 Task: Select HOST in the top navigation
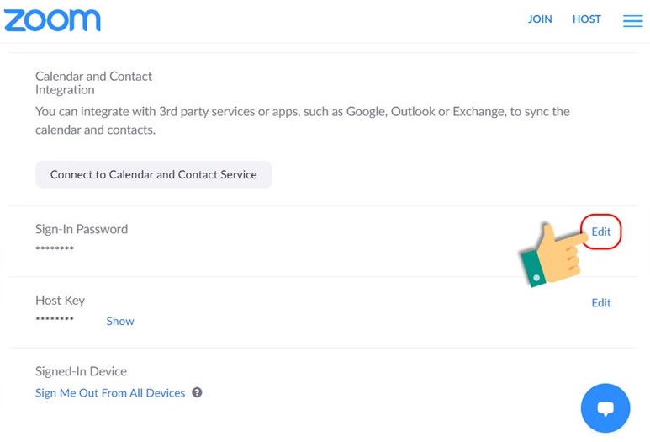coord(587,19)
